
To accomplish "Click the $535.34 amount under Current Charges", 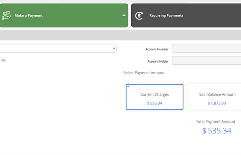I will [155, 103].
